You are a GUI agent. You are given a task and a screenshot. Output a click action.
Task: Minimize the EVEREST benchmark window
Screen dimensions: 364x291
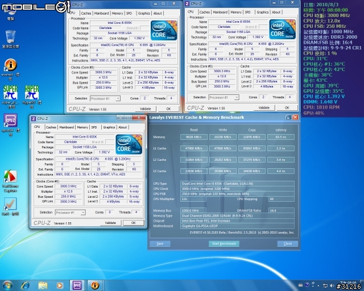288,117
